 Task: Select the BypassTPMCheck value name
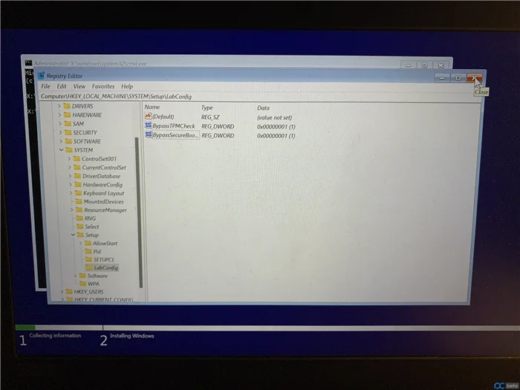click(174, 126)
